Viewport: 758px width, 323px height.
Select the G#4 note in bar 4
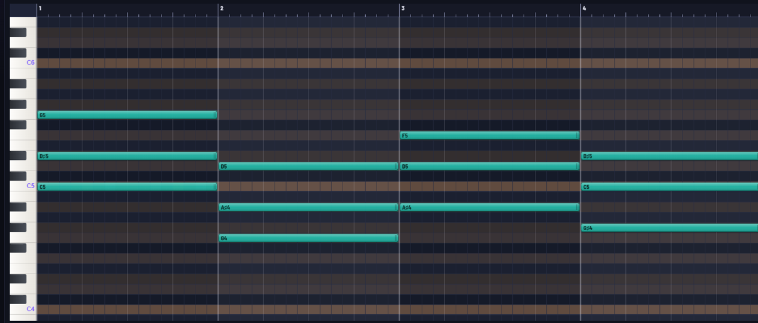(669, 228)
